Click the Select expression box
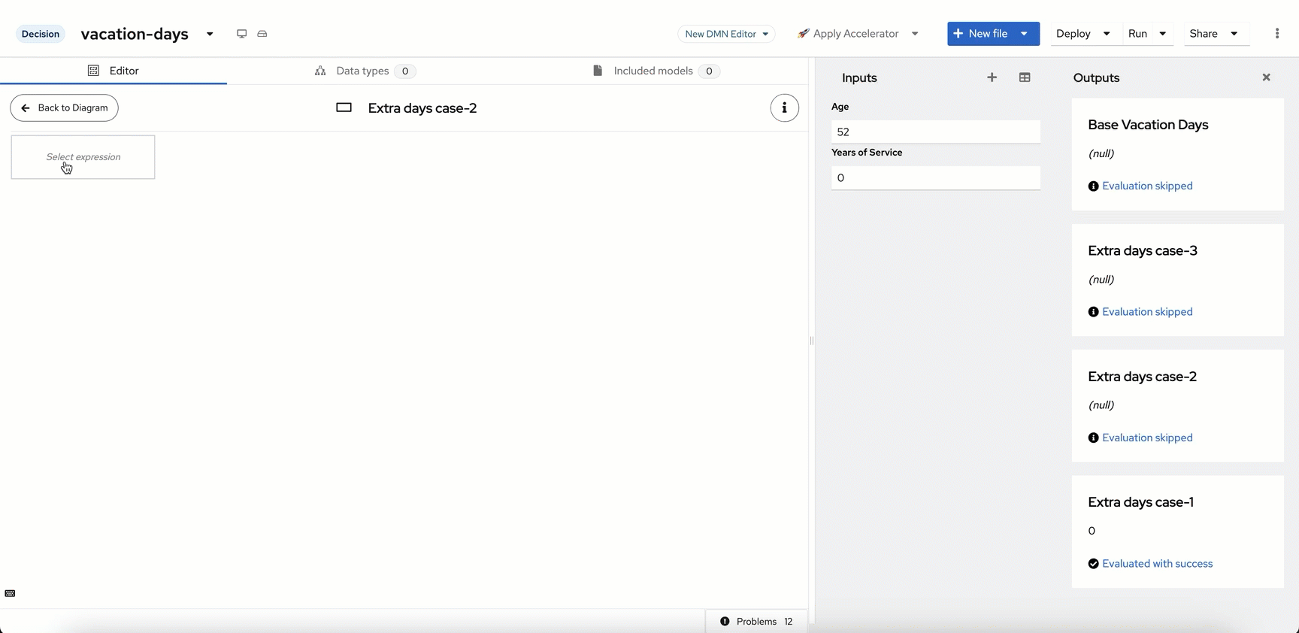The height and width of the screenshot is (633, 1299). (x=83, y=157)
